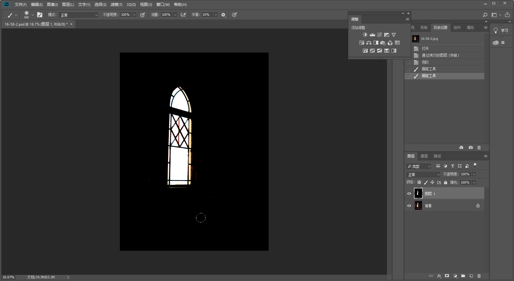This screenshot has width=514, height=281.
Task: Click the Photo Filter adjustment icon
Action: (x=383, y=43)
